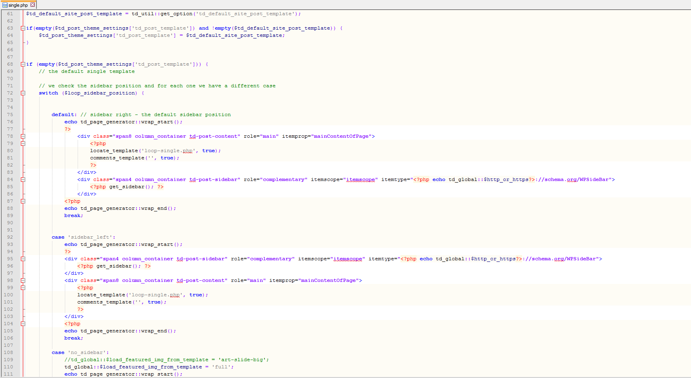Collapse the switch block fold at line 72
This screenshot has height=378, width=691.
(23, 93)
